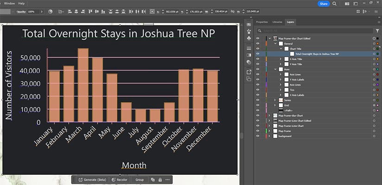Click the X position stepper arrows

coord(163,12)
